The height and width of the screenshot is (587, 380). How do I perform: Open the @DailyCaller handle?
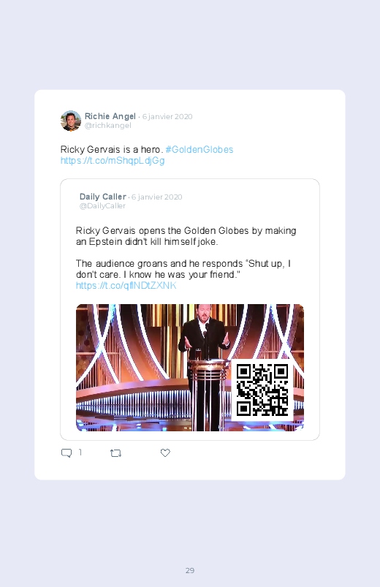[x=102, y=206]
